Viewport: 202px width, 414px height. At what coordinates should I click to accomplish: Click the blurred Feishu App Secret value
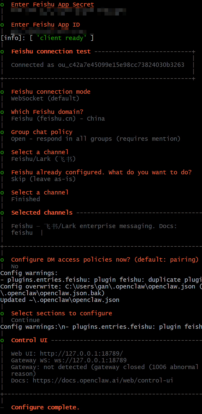click(x=68, y=11)
